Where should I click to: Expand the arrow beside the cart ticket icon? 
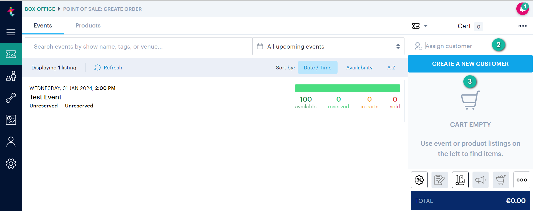426,26
